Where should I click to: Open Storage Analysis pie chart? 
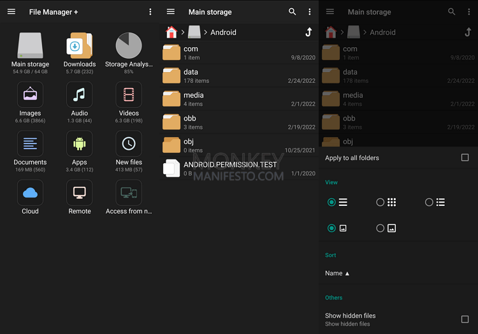(129, 45)
